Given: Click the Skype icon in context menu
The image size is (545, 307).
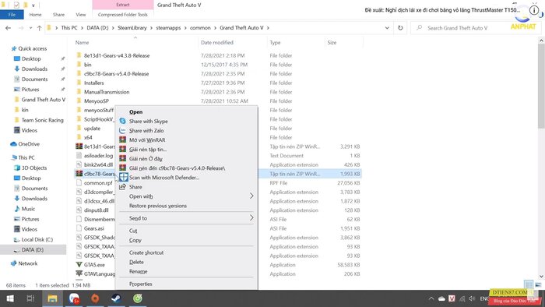Looking at the screenshot, I should (x=122, y=121).
